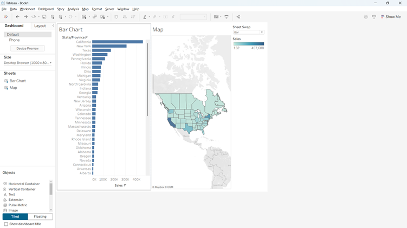The image size is (407, 228).
Task: Open the Worksheet menu
Action: [27, 9]
